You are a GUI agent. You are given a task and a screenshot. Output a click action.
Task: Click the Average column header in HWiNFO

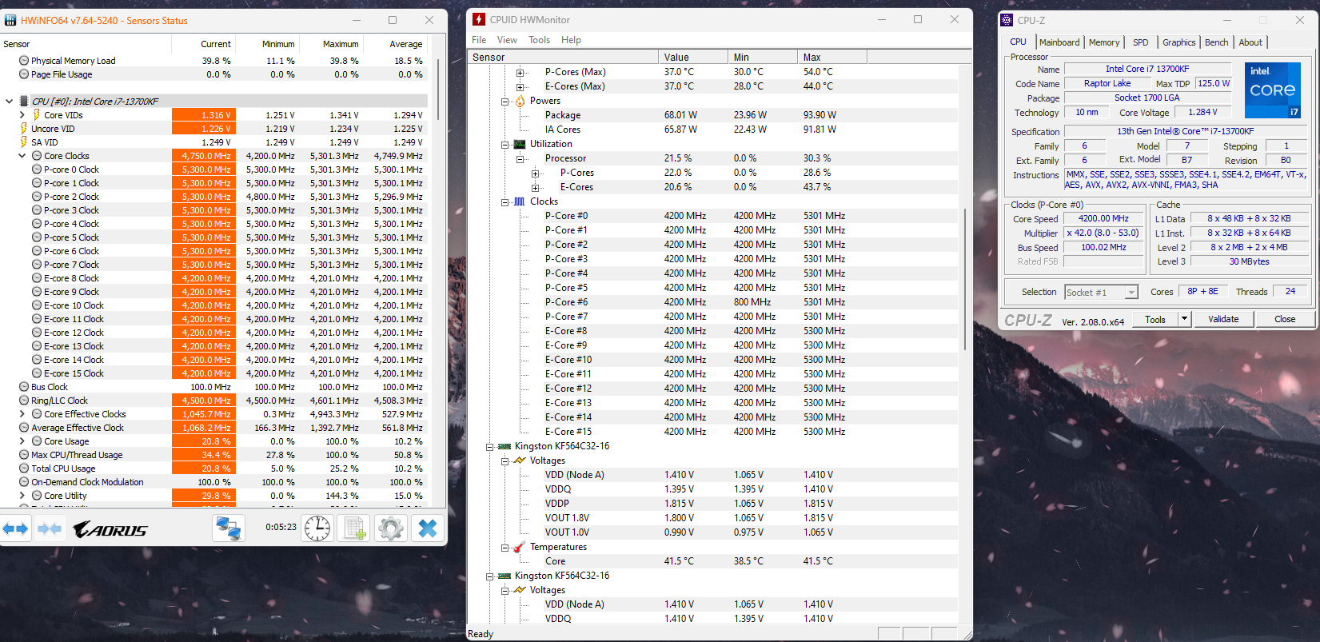click(396, 44)
